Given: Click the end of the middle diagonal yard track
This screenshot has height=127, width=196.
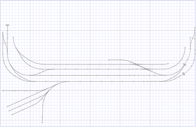Looking at the screenshot, I should point(10,111).
